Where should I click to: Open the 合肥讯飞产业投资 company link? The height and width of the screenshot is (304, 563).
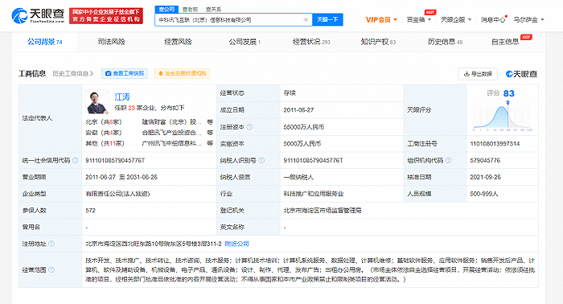pos(171,133)
